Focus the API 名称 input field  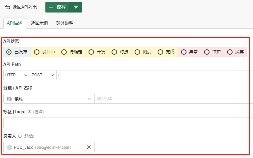174,99
